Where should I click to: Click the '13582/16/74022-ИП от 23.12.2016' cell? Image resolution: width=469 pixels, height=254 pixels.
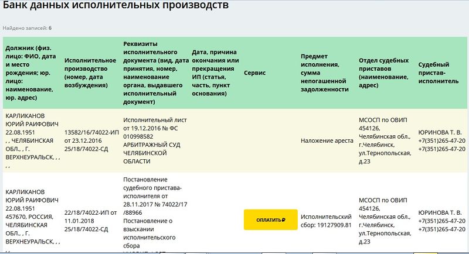[91, 140]
